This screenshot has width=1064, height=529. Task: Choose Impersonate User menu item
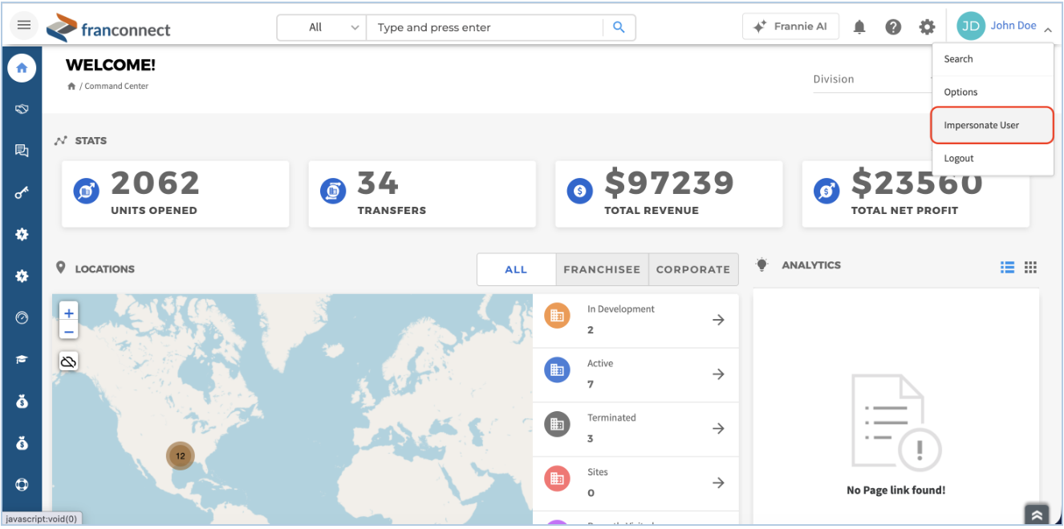[x=993, y=126]
